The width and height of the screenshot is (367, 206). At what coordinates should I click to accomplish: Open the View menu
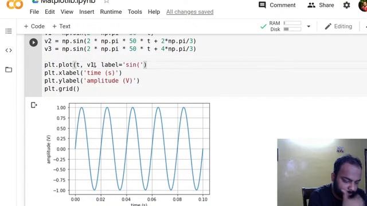(x=67, y=11)
